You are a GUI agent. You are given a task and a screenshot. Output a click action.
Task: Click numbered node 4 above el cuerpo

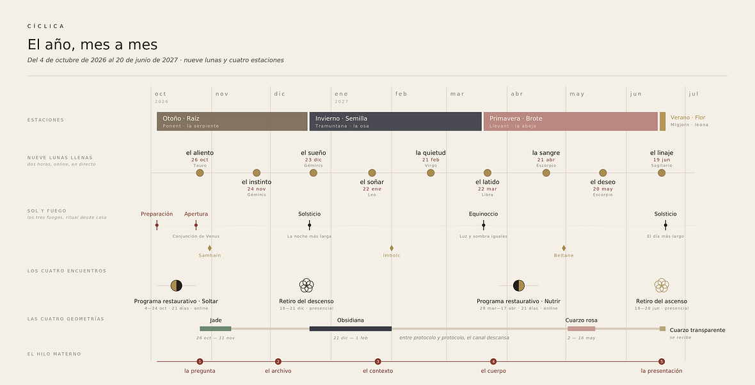(x=493, y=361)
